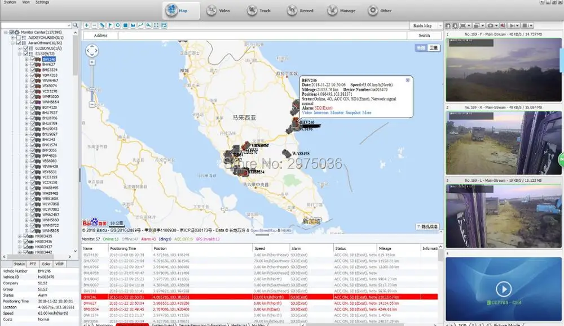
Task: Open the Track playback module
Action: 259,10
